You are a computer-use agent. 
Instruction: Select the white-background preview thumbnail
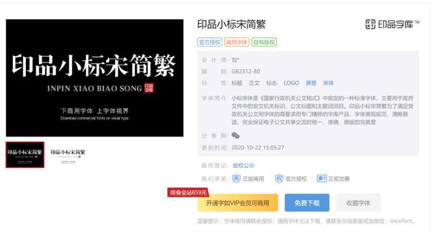[x=68, y=155]
